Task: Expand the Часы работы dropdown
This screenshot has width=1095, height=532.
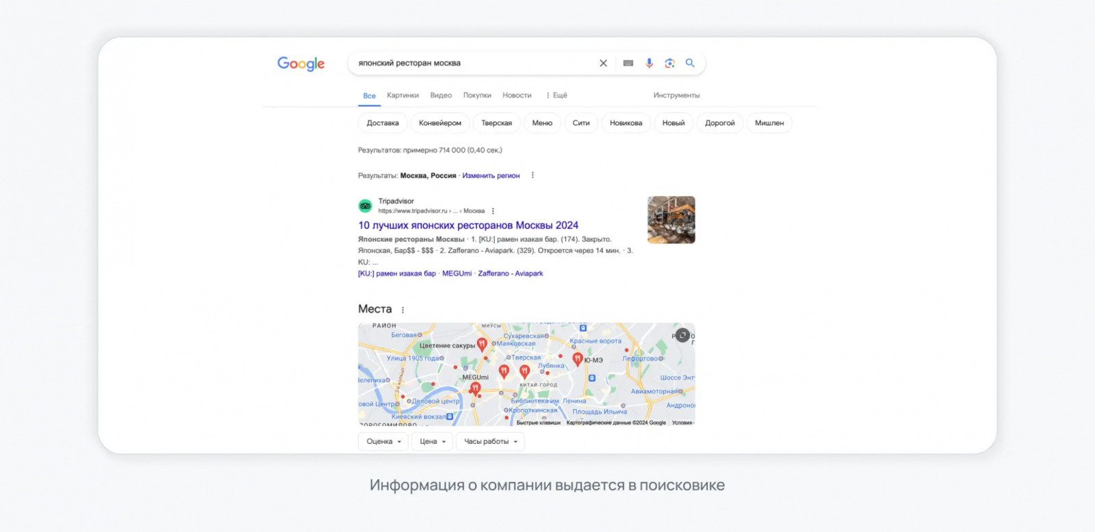Action: coord(491,442)
